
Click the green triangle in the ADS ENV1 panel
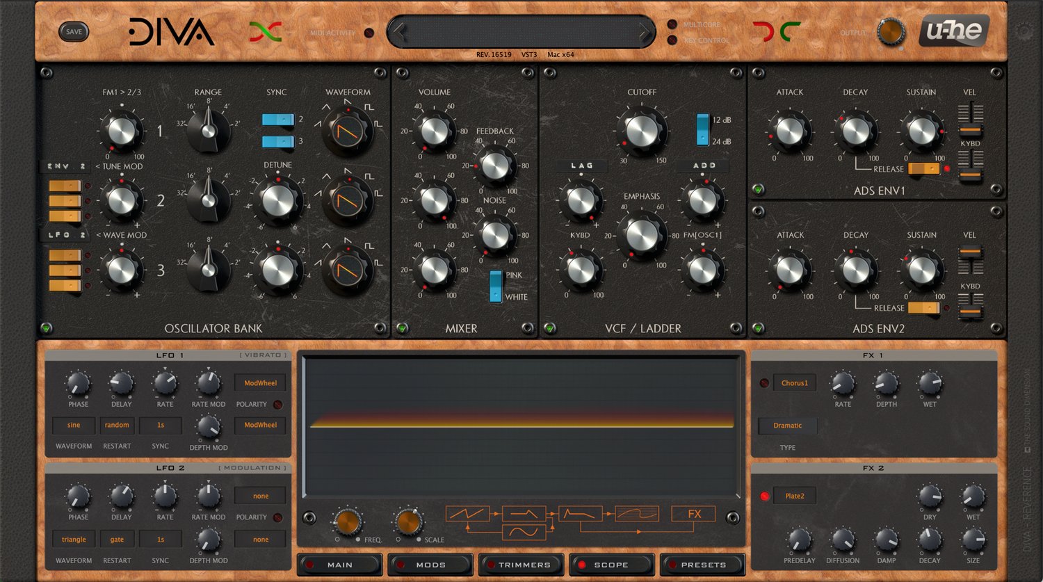click(758, 189)
